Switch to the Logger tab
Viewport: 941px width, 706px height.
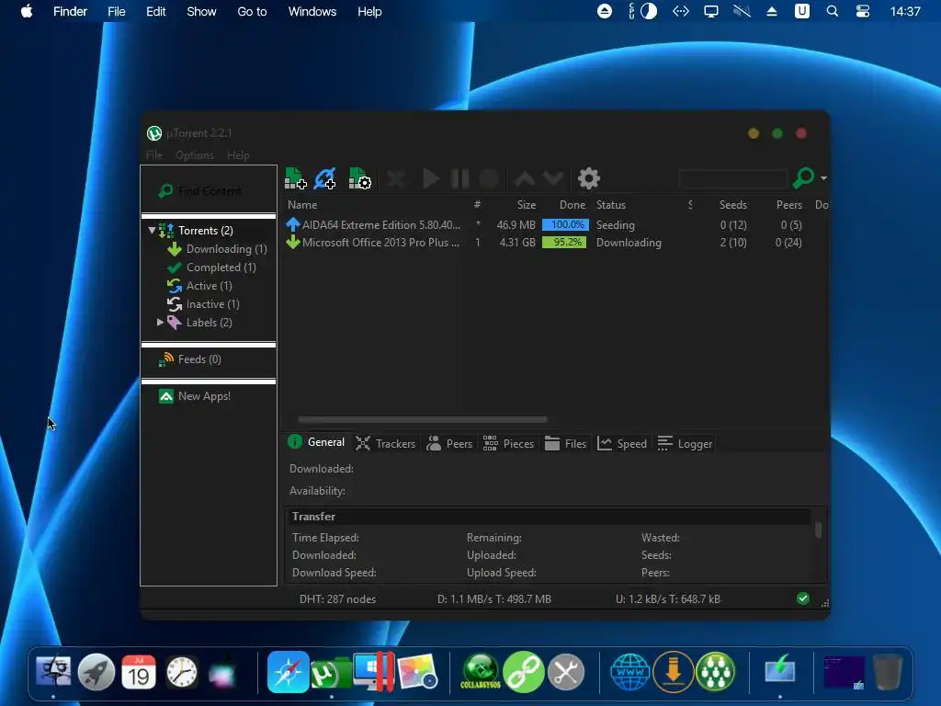pyautogui.click(x=685, y=444)
